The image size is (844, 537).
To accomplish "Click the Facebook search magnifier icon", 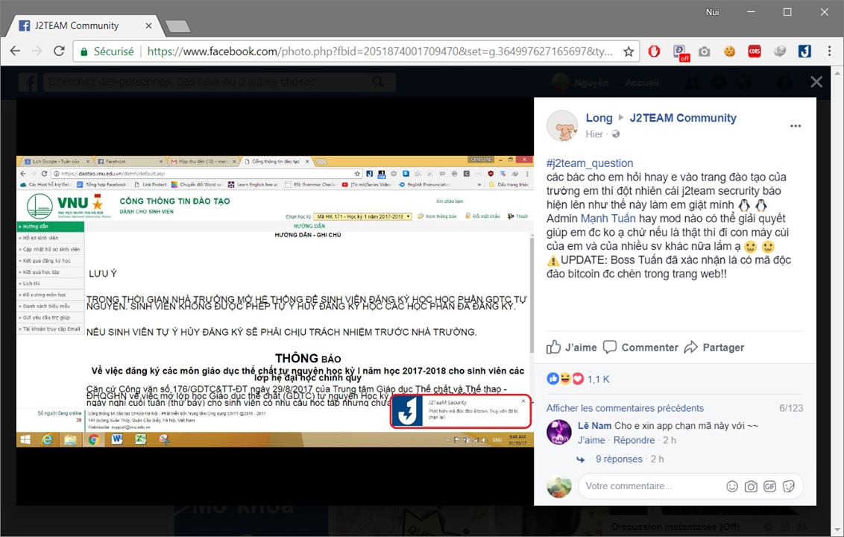I will [x=379, y=82].
